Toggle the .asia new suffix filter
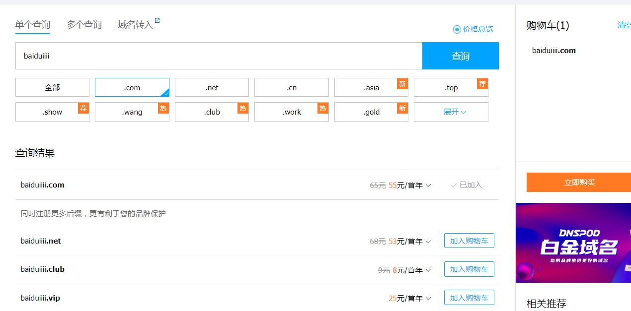The width and height of the screenshot is (631, 311). (371, 87)
